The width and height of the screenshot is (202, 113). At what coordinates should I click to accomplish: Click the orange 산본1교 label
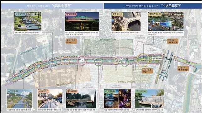[173, 41]
